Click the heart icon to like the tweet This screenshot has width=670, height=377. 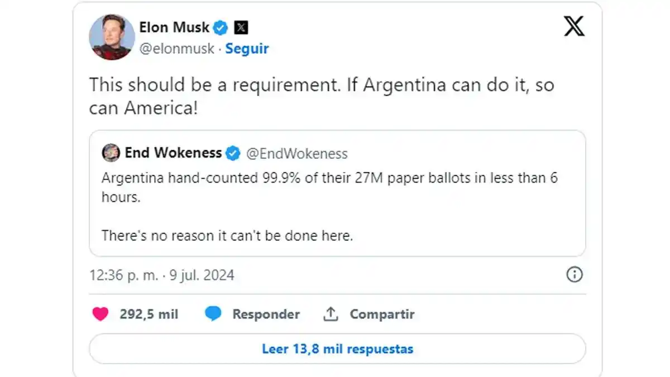point(100,314)
